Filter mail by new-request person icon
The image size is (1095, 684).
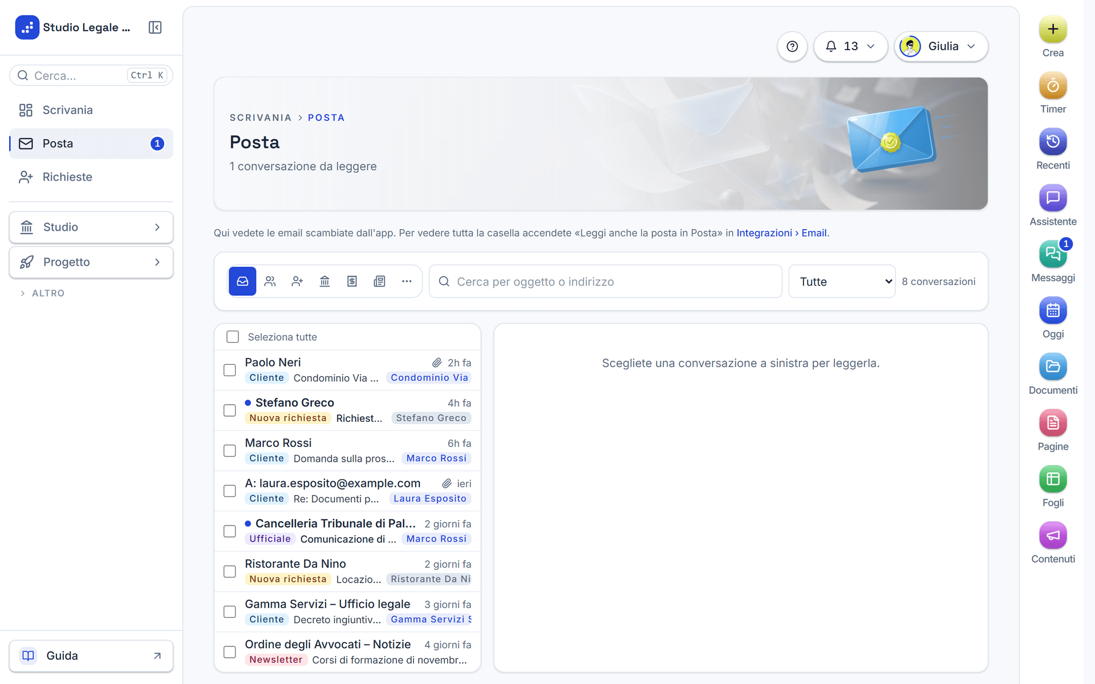(x=297, y=281)
